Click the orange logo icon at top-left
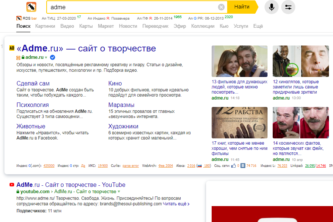The image size is (333, 222). [31, 7]
